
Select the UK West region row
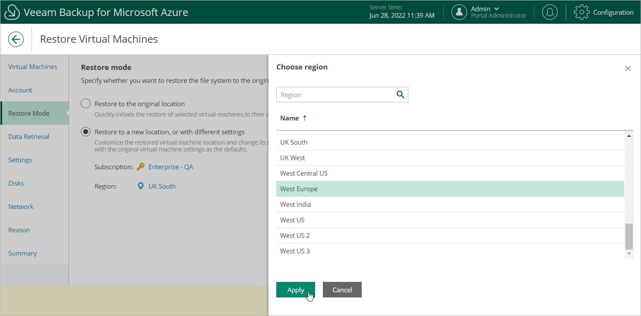coord(450,158)
